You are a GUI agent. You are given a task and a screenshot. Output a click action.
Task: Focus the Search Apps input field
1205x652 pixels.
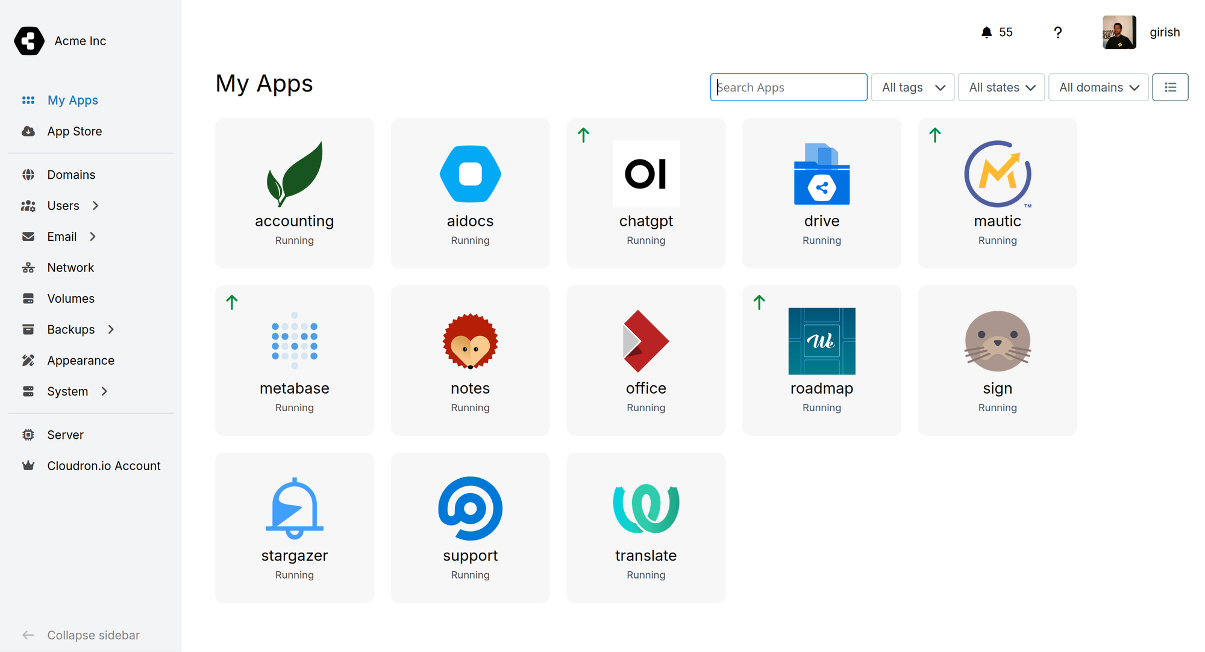coord(788,87)
